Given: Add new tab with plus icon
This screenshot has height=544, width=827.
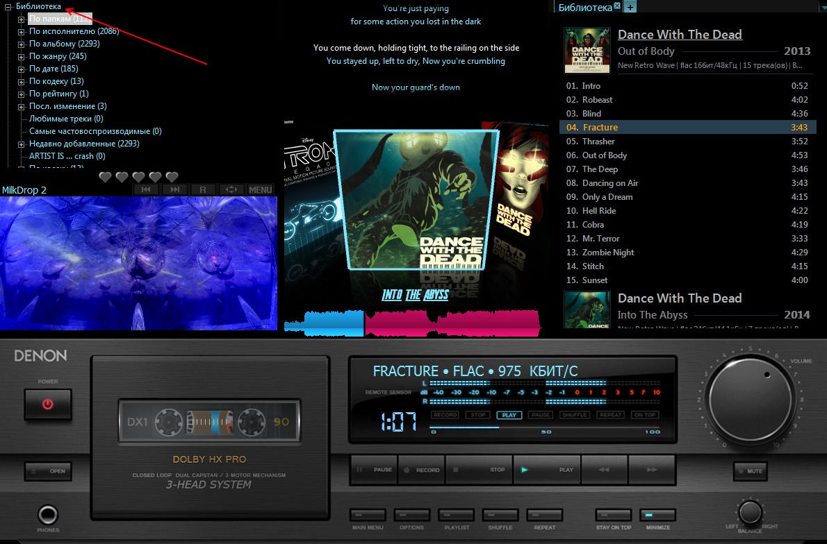Looking at the screenshot, I should [630, 7].
